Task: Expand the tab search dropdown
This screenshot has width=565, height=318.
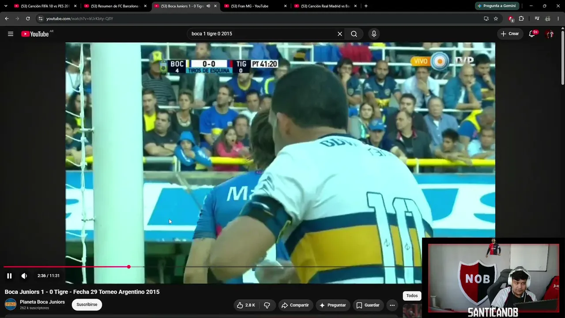Action: (6, 6)
